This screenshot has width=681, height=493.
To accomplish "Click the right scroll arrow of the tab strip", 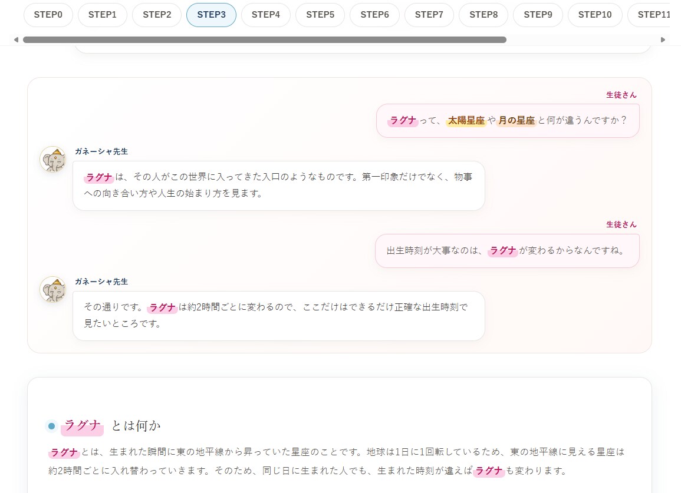I will pyautogui.click(x=663, y=40).
